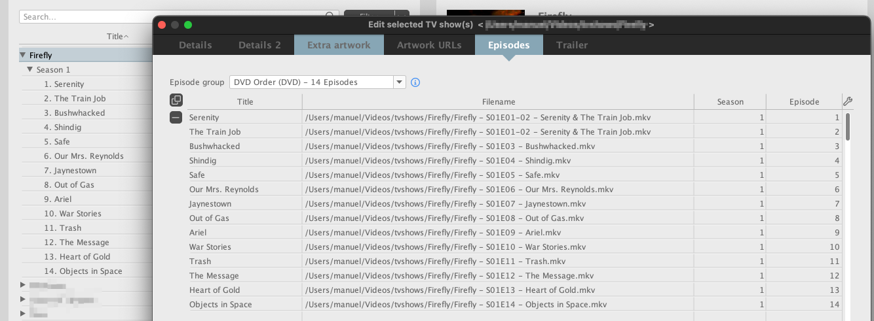Open the Trailer tab
Screen dimensions: 874x321
(x=572, y=45)
